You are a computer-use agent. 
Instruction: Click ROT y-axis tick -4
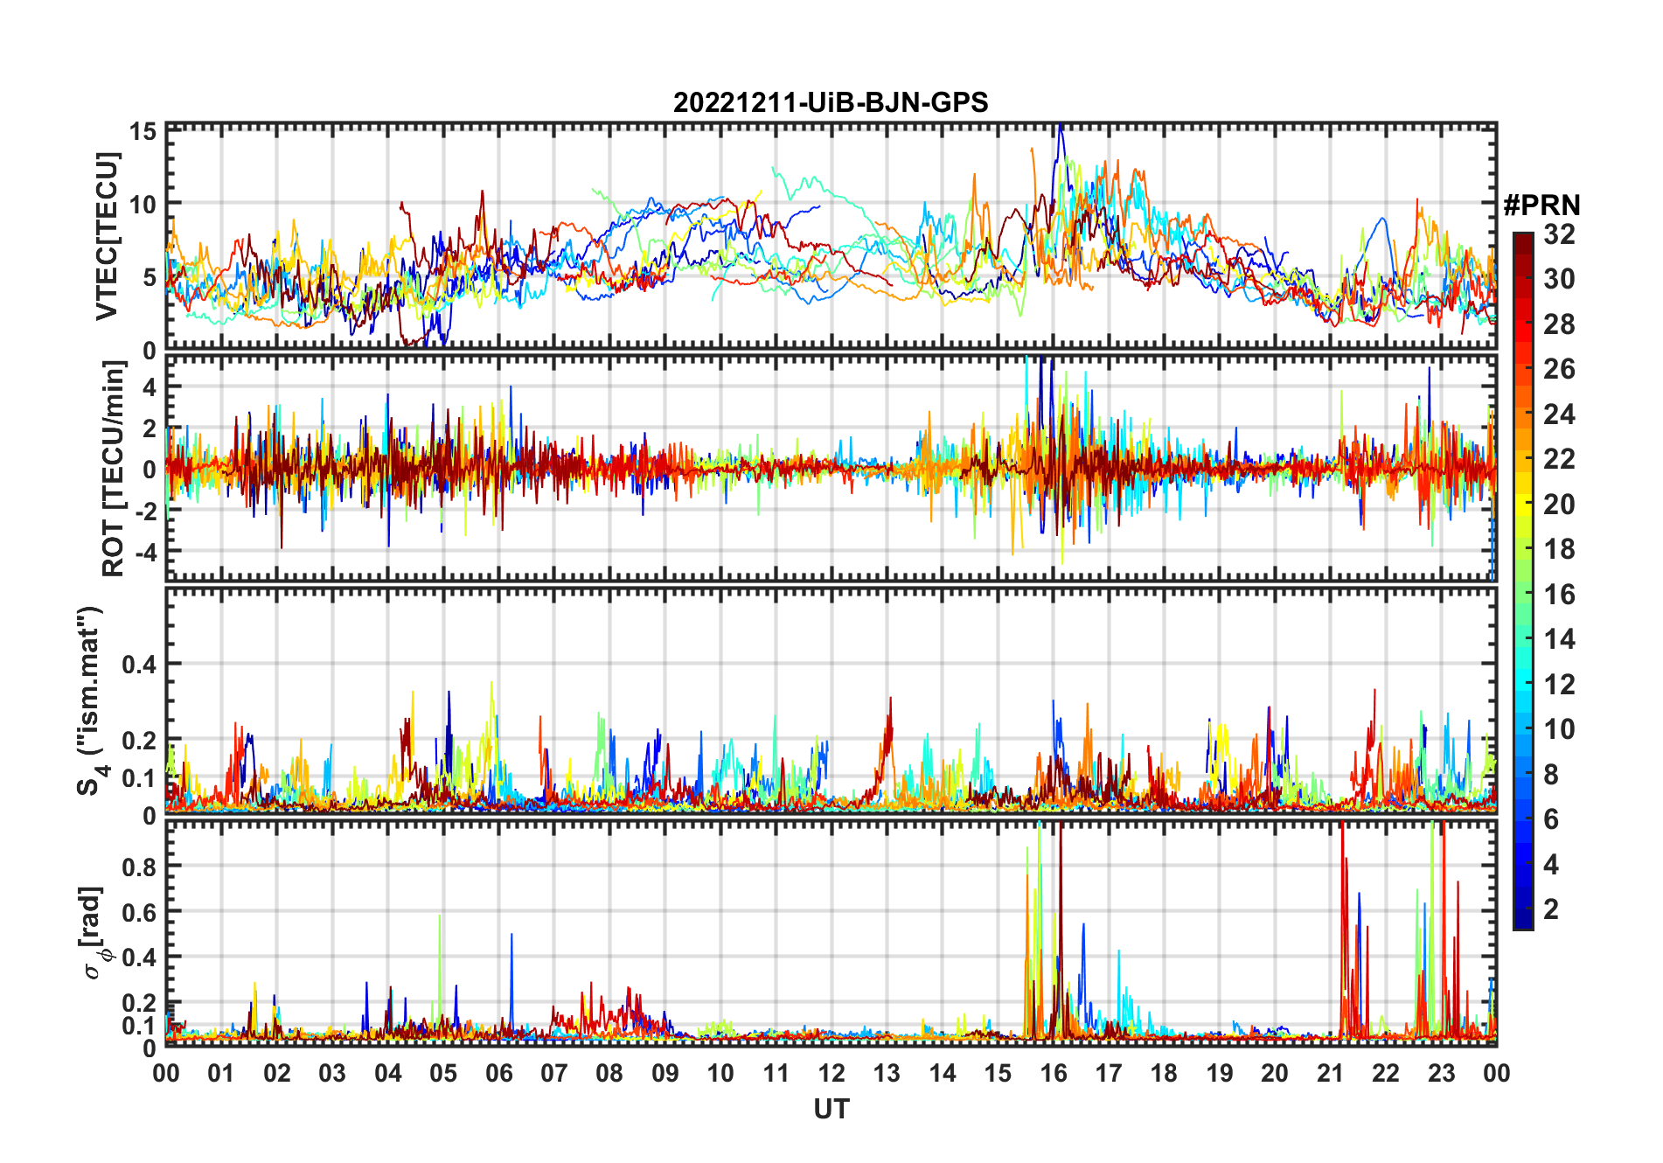tap(145, 553)
